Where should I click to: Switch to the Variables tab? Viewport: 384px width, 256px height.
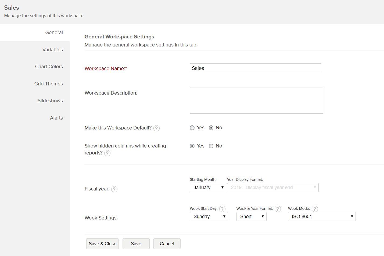coord(52,49)
